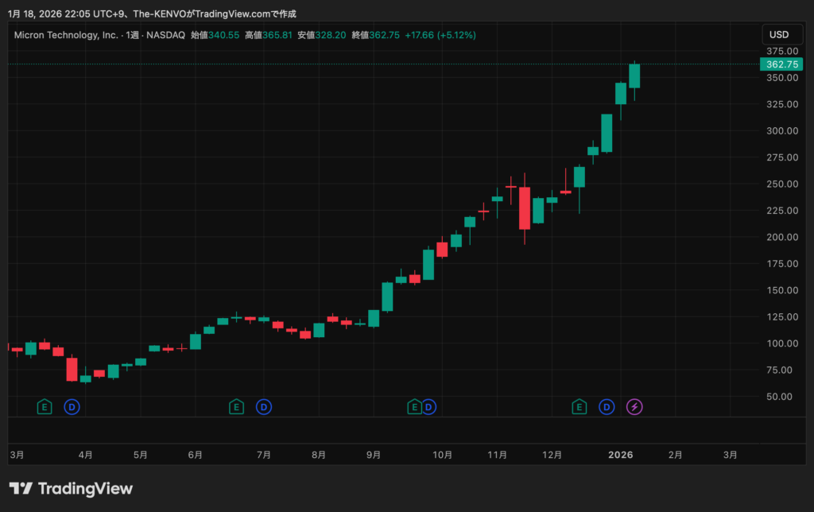Viewport: 814px width, 512px height.
Task: Click the earnings E marker in late March
Action: click(45, 407)
